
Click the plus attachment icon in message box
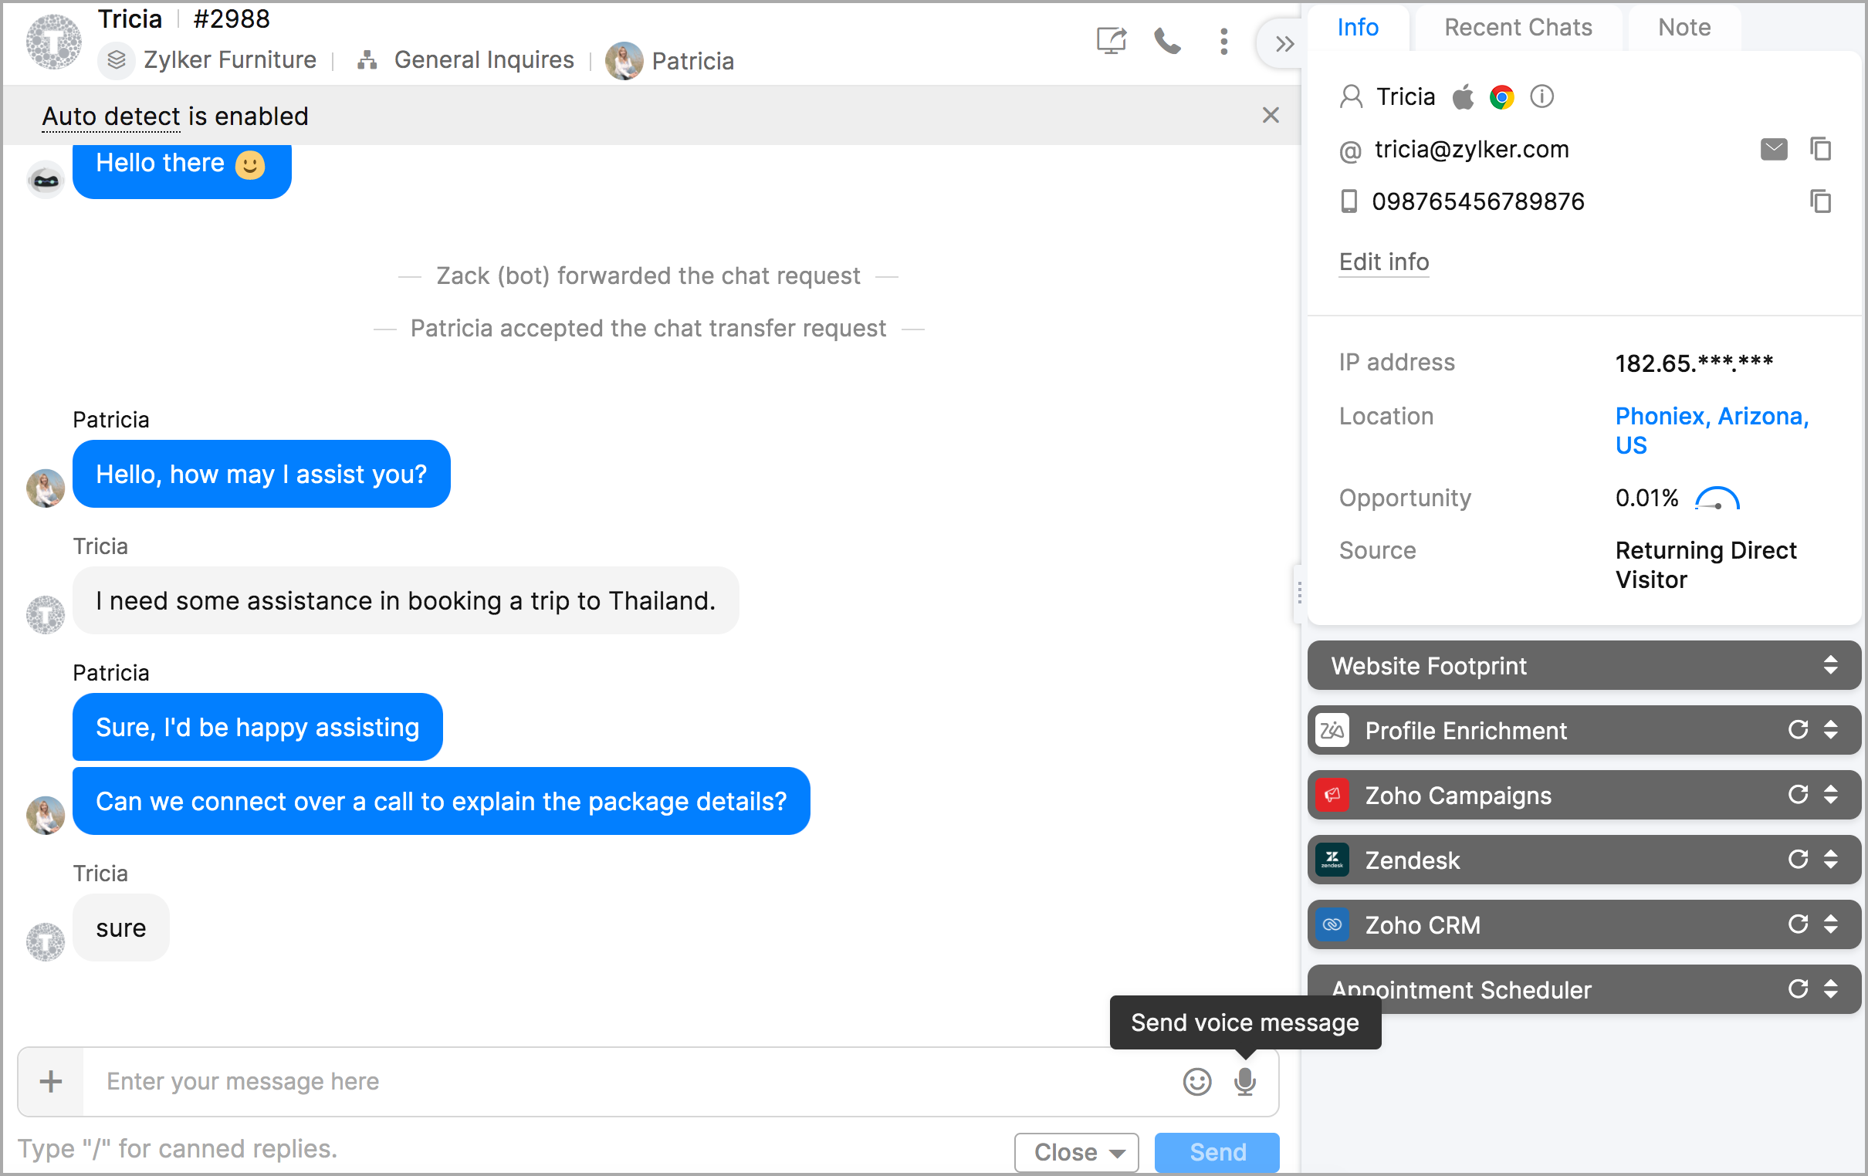pyautogui.click(x=51, y=1080)
